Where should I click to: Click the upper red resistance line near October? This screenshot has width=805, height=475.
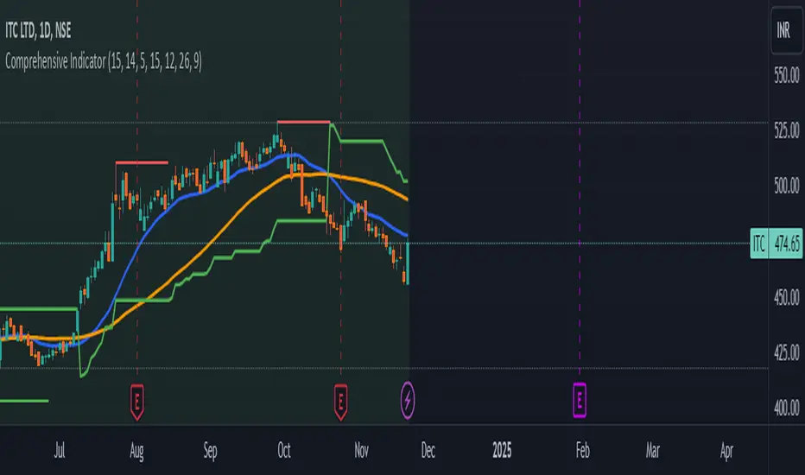(303, 122)
